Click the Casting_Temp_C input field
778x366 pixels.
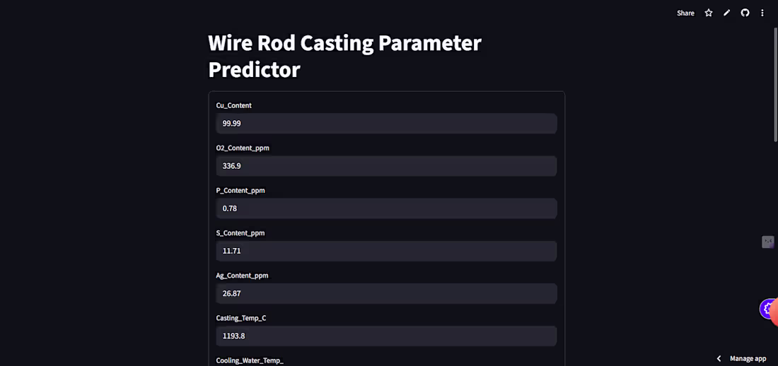tap(386, 336)
